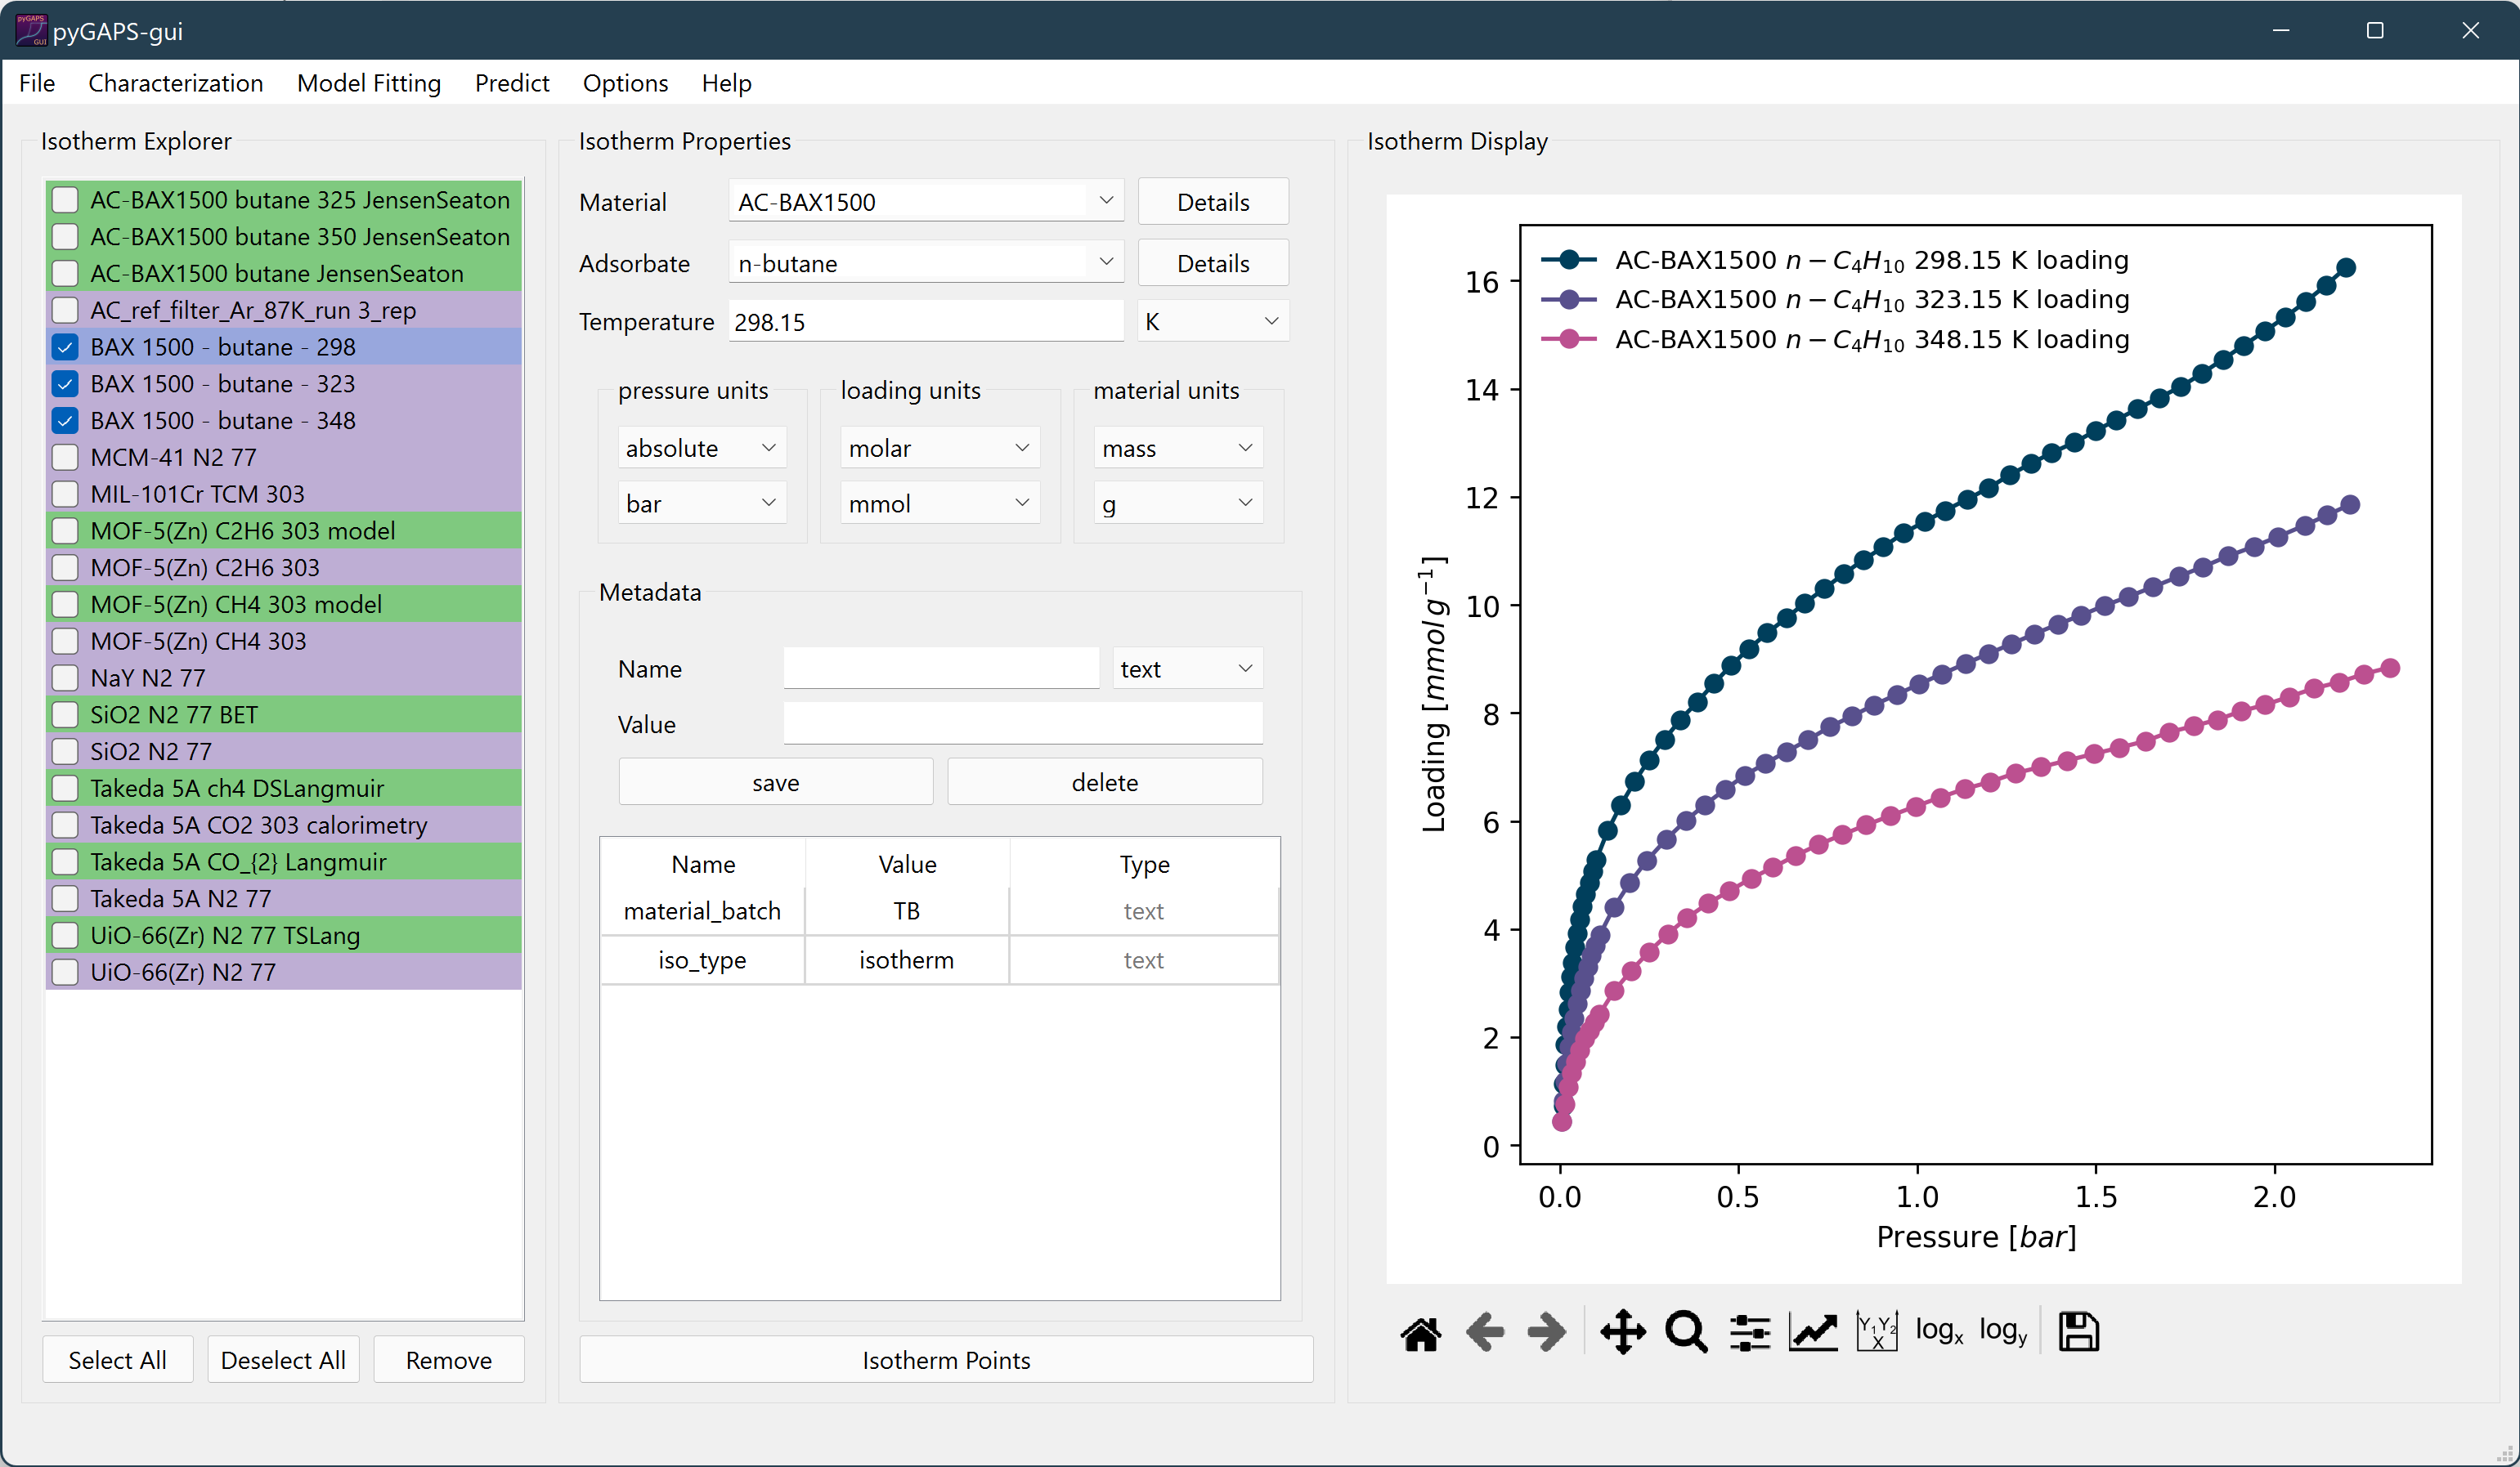Click into the metadata Name input field

pos(940,669)
